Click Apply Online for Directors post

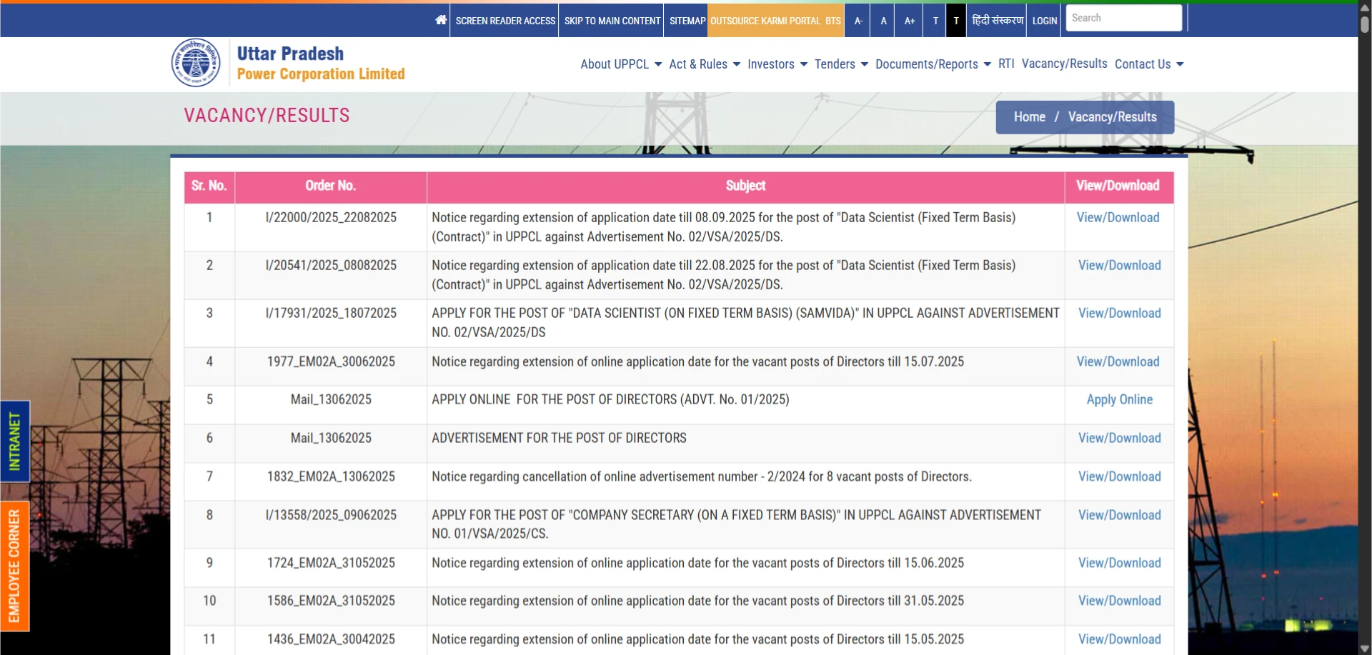coord(1119,399)
